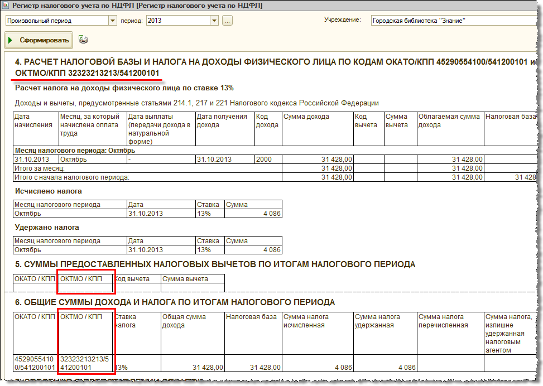
Task: Click the Удержано налога heading
Action: [47, 228]
